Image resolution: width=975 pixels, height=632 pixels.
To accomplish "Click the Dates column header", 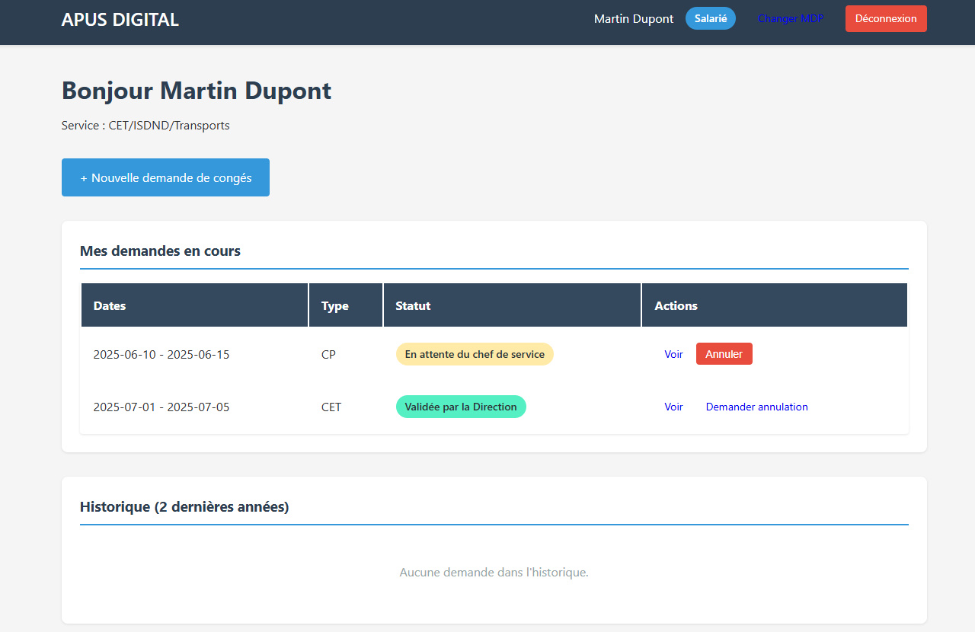I will tap(110, 306).
